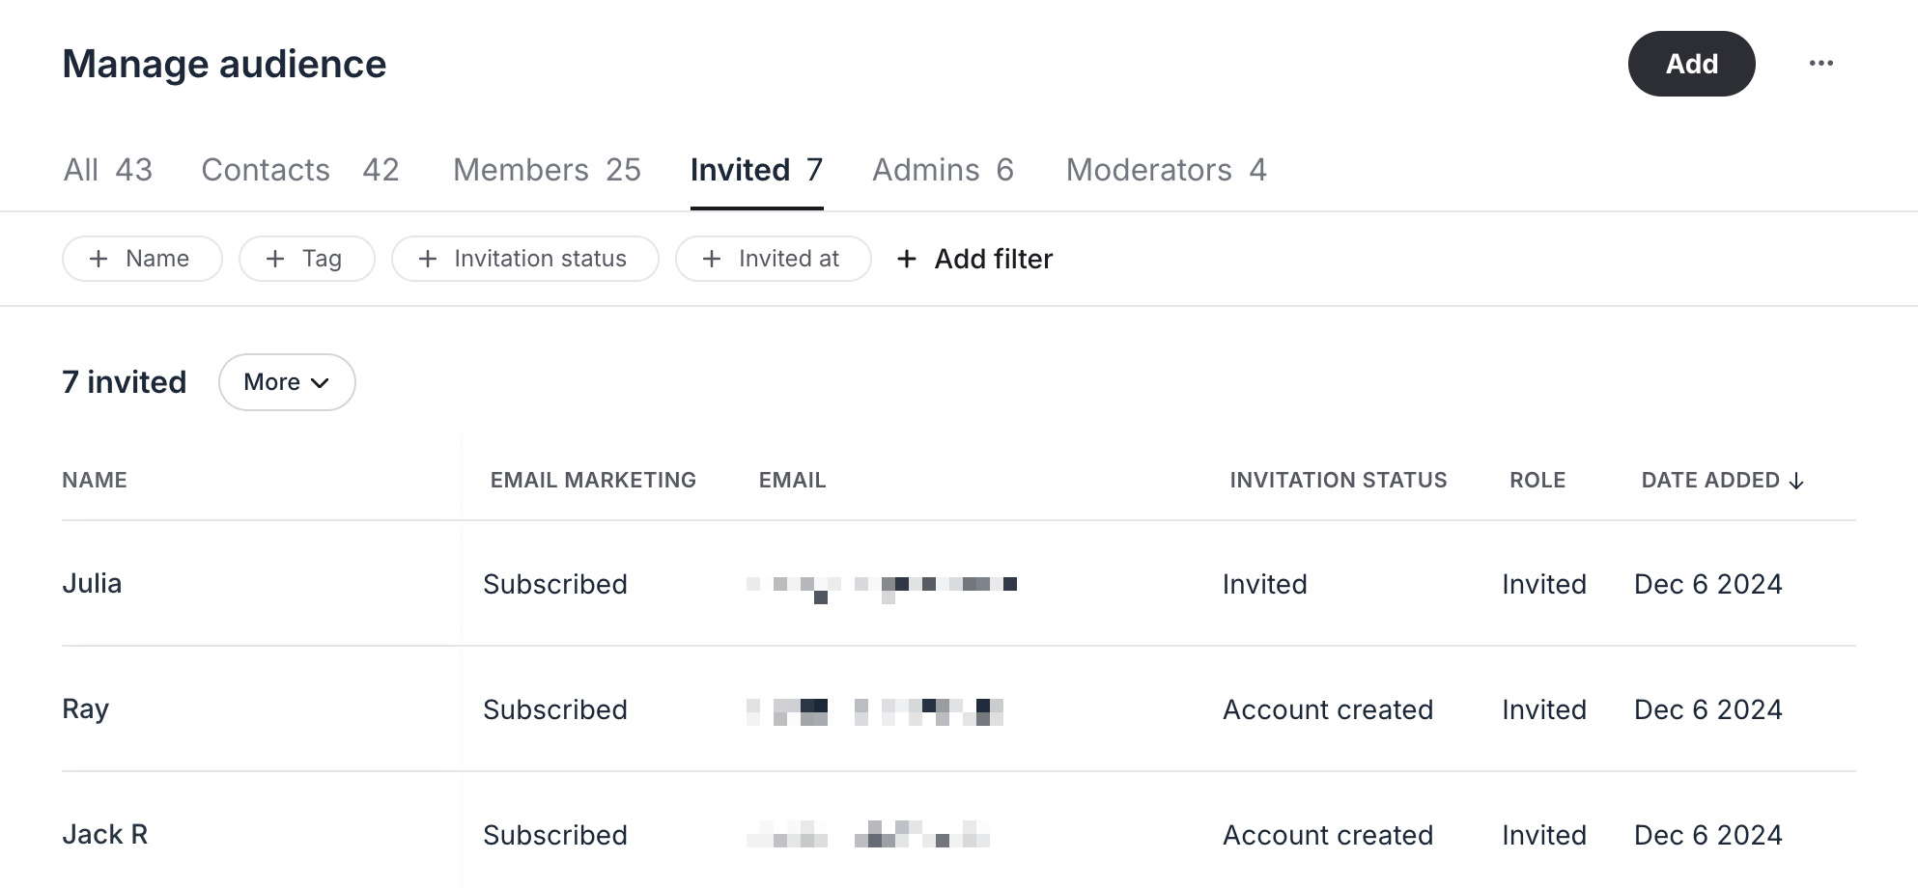
Task: Click the plus icon next to Add filter
Action: [907, 259]
